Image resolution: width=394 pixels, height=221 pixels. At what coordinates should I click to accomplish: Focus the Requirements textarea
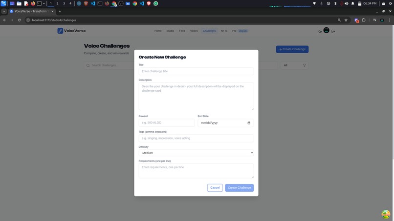[x=196, y=171]
